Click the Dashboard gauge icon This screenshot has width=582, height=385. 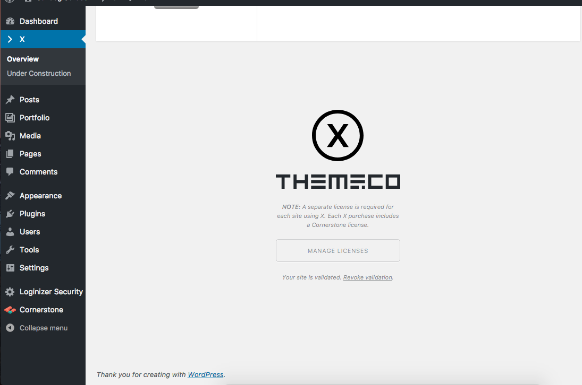[x=10, y=21]
